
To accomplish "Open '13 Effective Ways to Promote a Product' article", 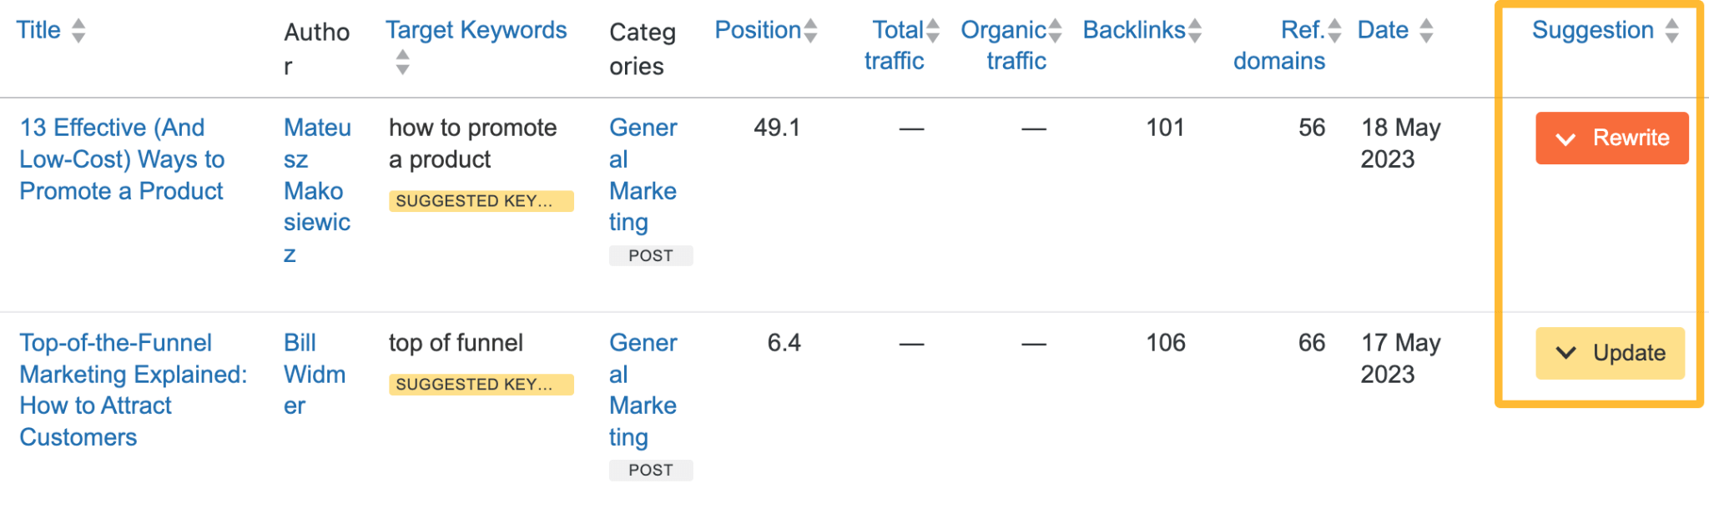I will tap(122, 159).
